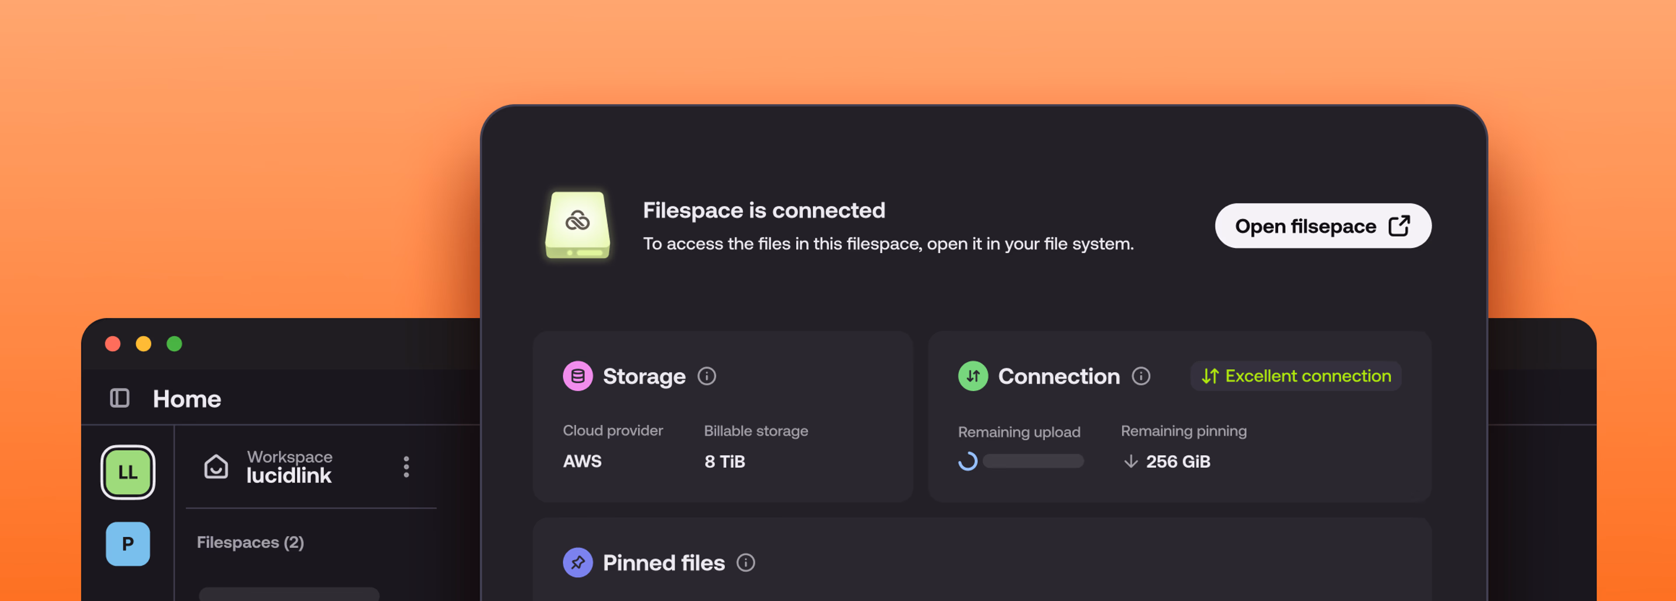The width and height of the screenshot is (1676, 601).
Task: Click the green Connection arrows icon
Action: point(973,376)
